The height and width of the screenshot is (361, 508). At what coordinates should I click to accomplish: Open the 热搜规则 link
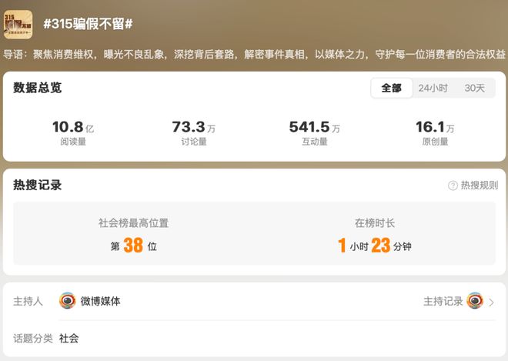coord(480,186)
